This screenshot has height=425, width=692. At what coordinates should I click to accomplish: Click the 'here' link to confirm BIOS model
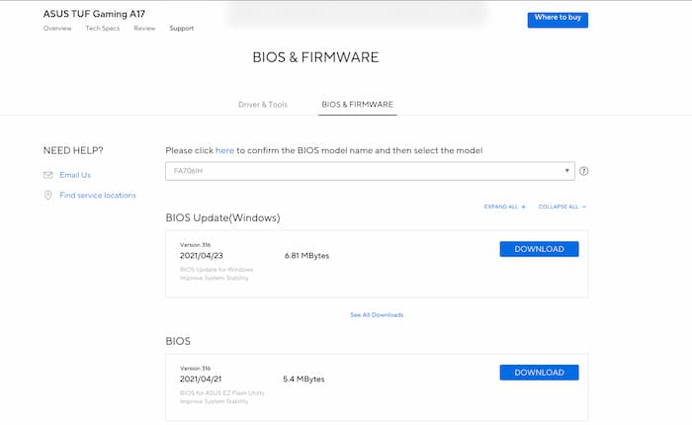point(224,150)
